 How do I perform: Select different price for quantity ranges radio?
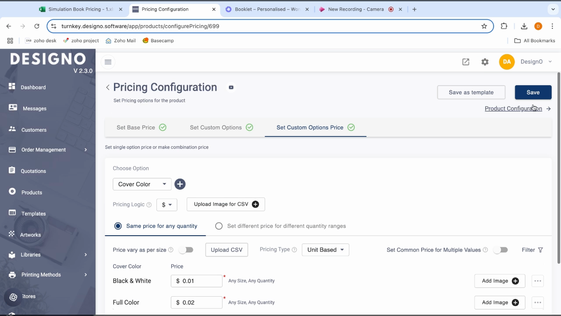pos(219,226)
